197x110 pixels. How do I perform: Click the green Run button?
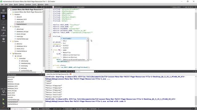3,99
